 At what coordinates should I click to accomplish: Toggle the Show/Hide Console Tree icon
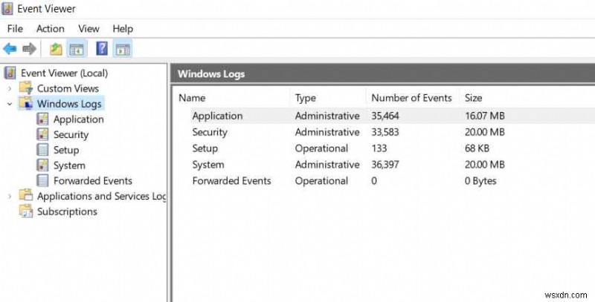pos(77,49)
